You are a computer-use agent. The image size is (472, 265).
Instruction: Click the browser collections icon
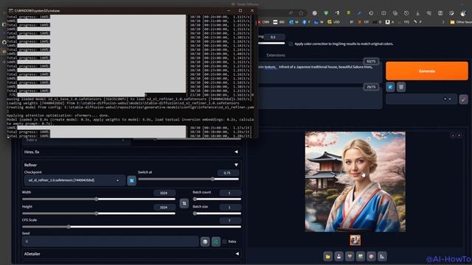395,13
